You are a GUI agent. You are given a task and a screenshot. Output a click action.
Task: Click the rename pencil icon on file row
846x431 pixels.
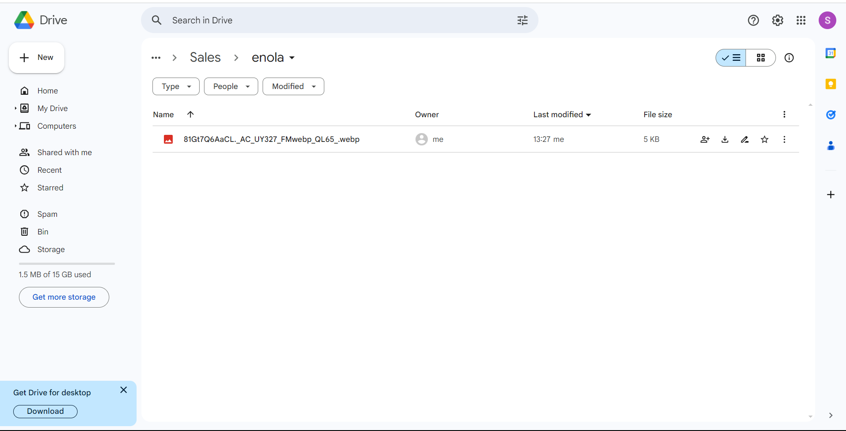[745, 139]
